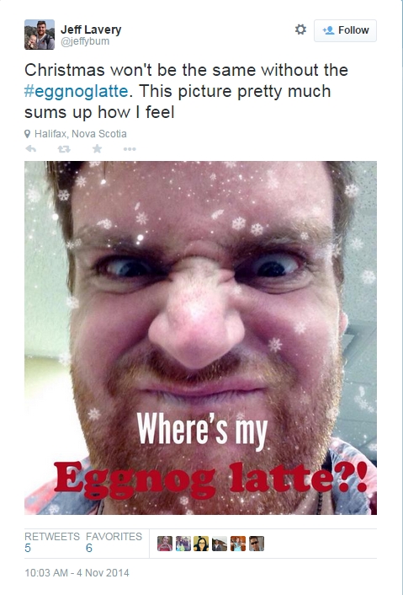Open third favoriter avatar with yellow background

click(x=201, y=544)
